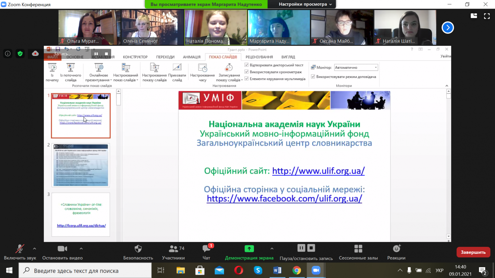The image size is (495, 278).
Task: Pause the Zoom recording
Action: pyautogui.click(x=301, y=248)
